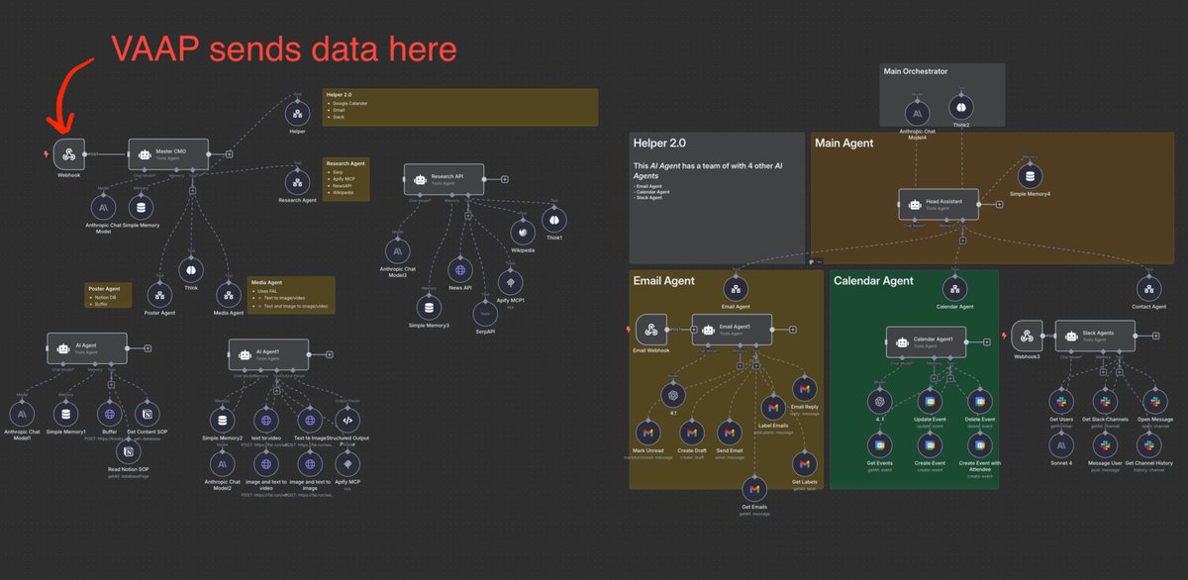Screen dimensions: 1188x580
Task: Click the Email Agent tool node
Action: coord(735,287)
